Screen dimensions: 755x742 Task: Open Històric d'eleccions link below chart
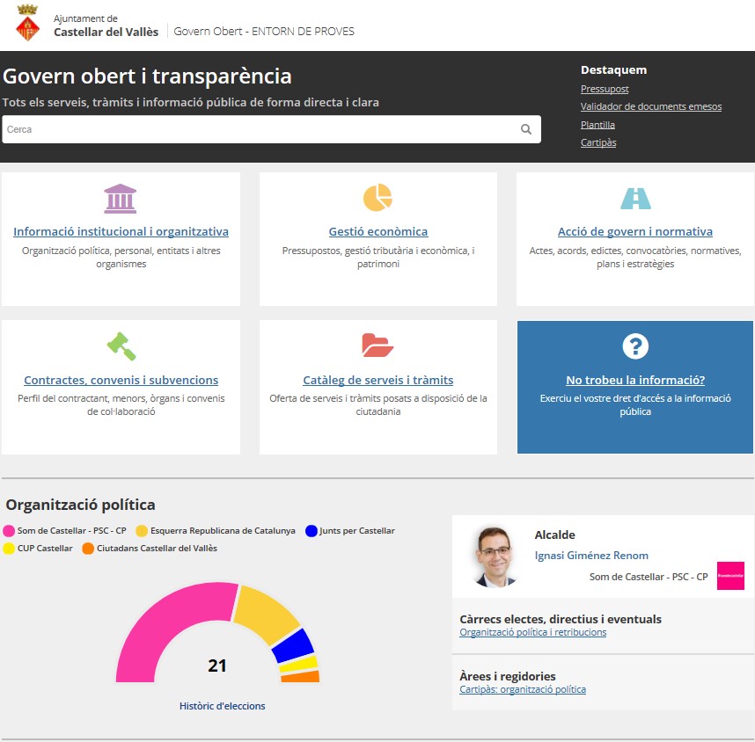222,706
